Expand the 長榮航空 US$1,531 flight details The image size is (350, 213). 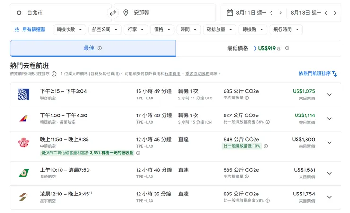click(x=329, y=173)
